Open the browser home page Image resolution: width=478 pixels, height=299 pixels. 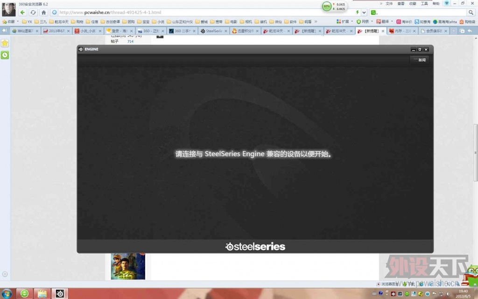[x=43, y=13]
